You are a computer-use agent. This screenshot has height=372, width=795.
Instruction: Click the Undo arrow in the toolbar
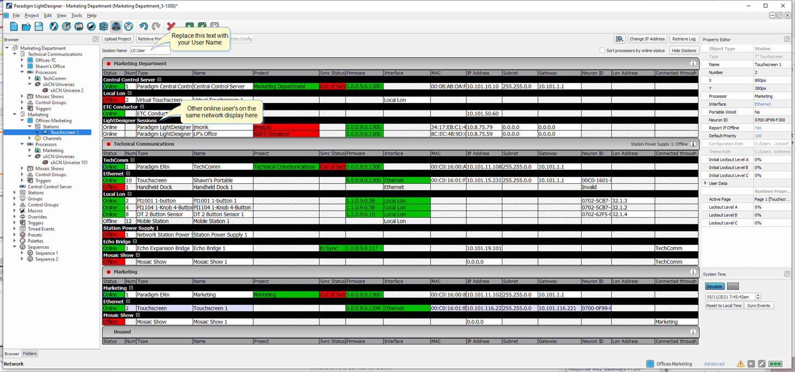point(143,26)
